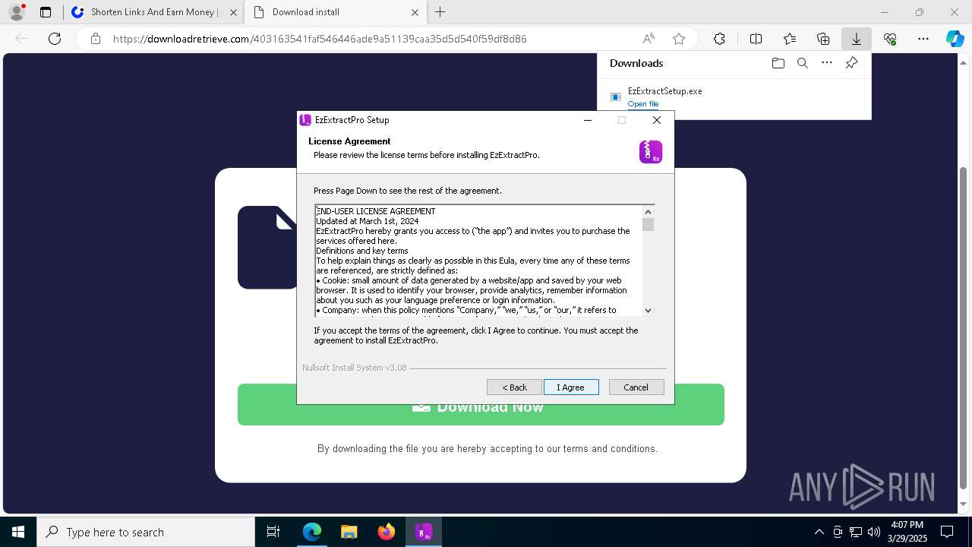This screenshot has height=547, width=972.
Task: Open downloads folder icon in Downloads panel
Action: (x=778, y=63)
